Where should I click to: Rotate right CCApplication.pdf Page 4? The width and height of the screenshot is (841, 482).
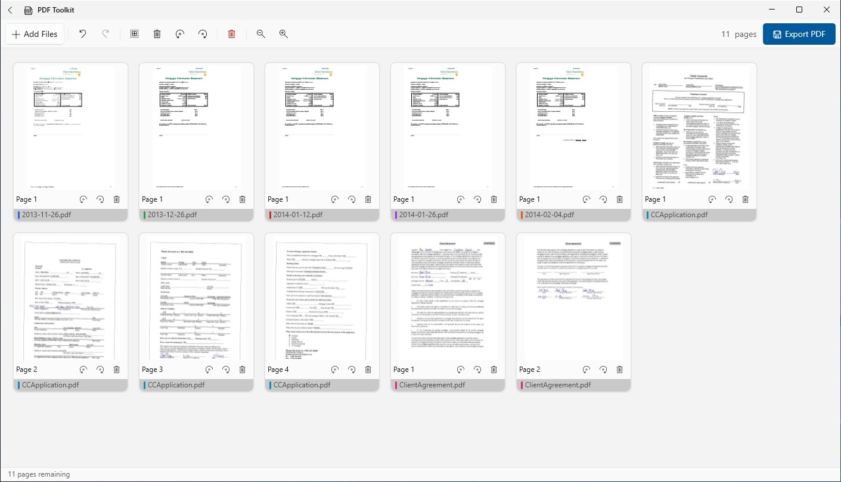(352, 370)
